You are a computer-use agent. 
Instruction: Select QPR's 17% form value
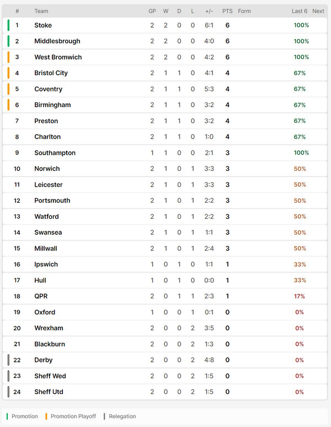(300, 296)
